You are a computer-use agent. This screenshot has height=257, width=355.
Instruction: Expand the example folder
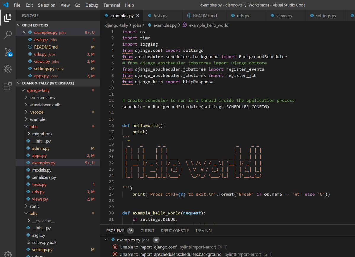26,119
